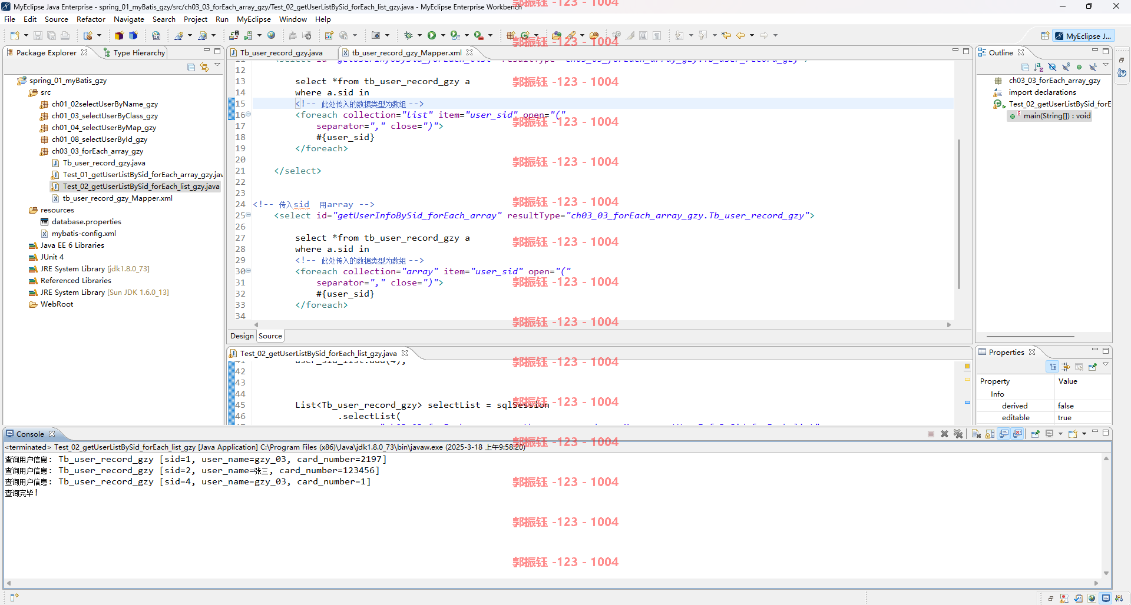Screen dimensions: 1131x605
Task: Click XML editor vertical scrollbar thumb
Action: pos(959,214)
